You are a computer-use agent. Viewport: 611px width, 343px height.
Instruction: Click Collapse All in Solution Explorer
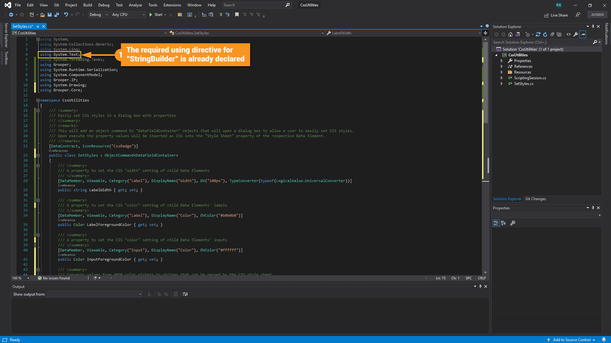coord(552,34)
